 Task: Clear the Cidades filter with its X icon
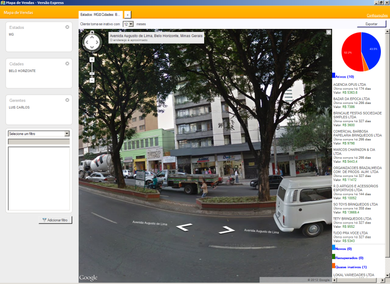tap(67, 63)
